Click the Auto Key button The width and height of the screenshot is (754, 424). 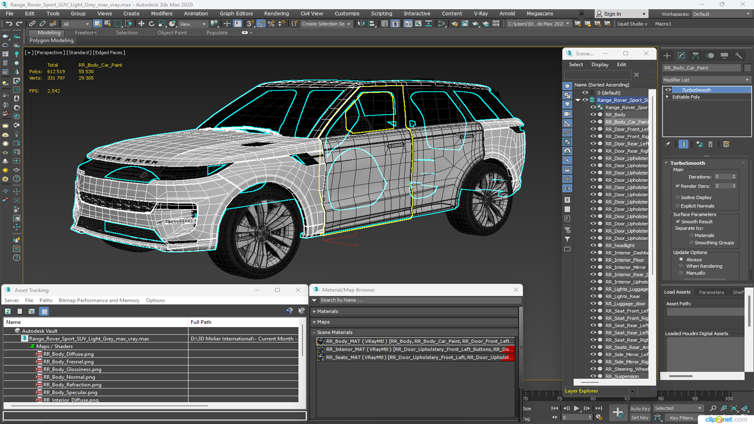640,409
